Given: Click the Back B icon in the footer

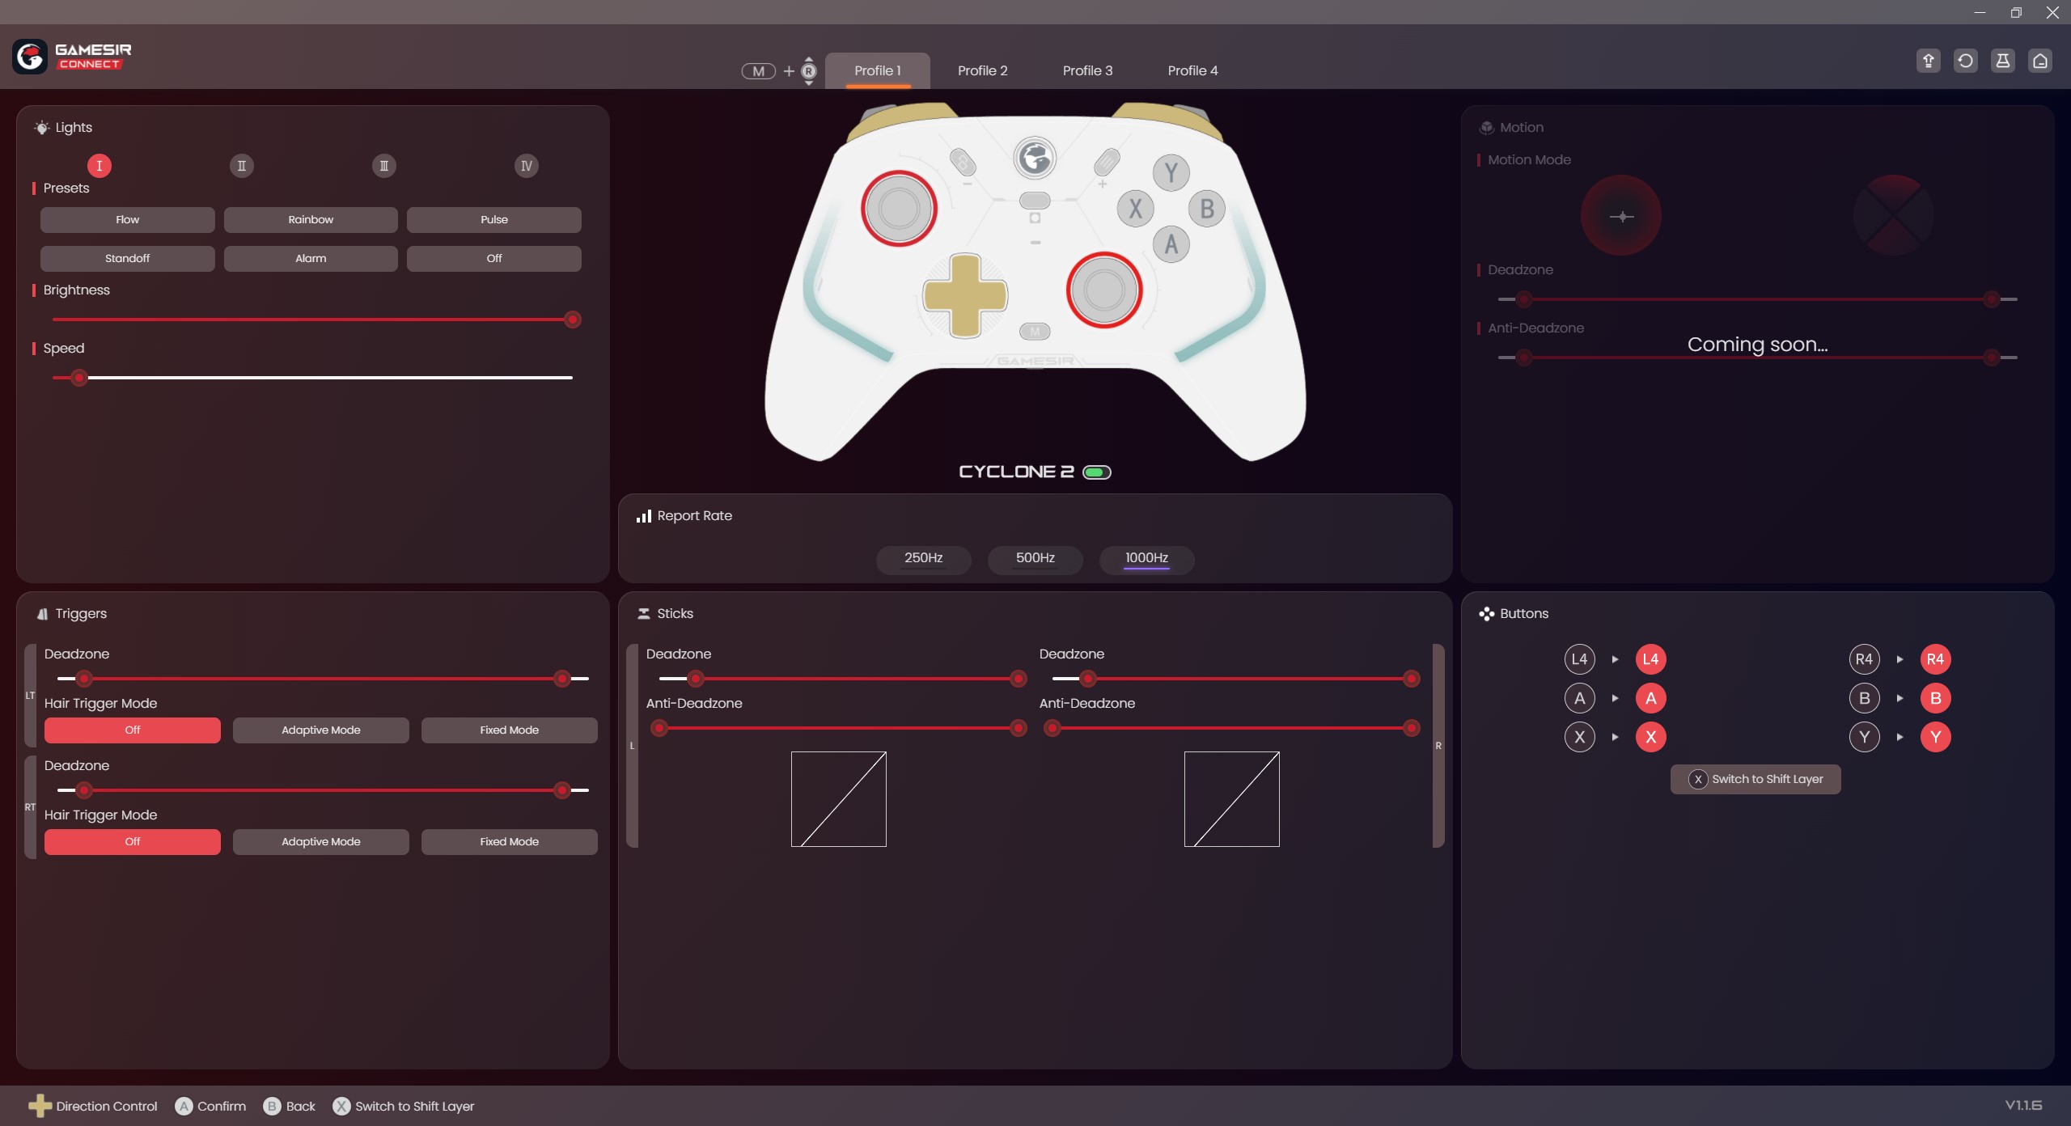Looking at the screenshot, I should [272, 1106].
